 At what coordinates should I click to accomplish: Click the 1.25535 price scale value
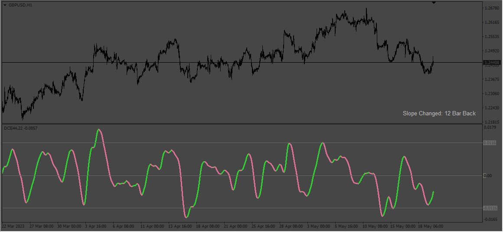492,36
